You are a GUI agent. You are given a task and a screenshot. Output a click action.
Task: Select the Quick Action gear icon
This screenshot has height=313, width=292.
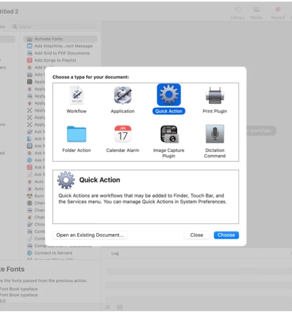[x=169, y=94]
